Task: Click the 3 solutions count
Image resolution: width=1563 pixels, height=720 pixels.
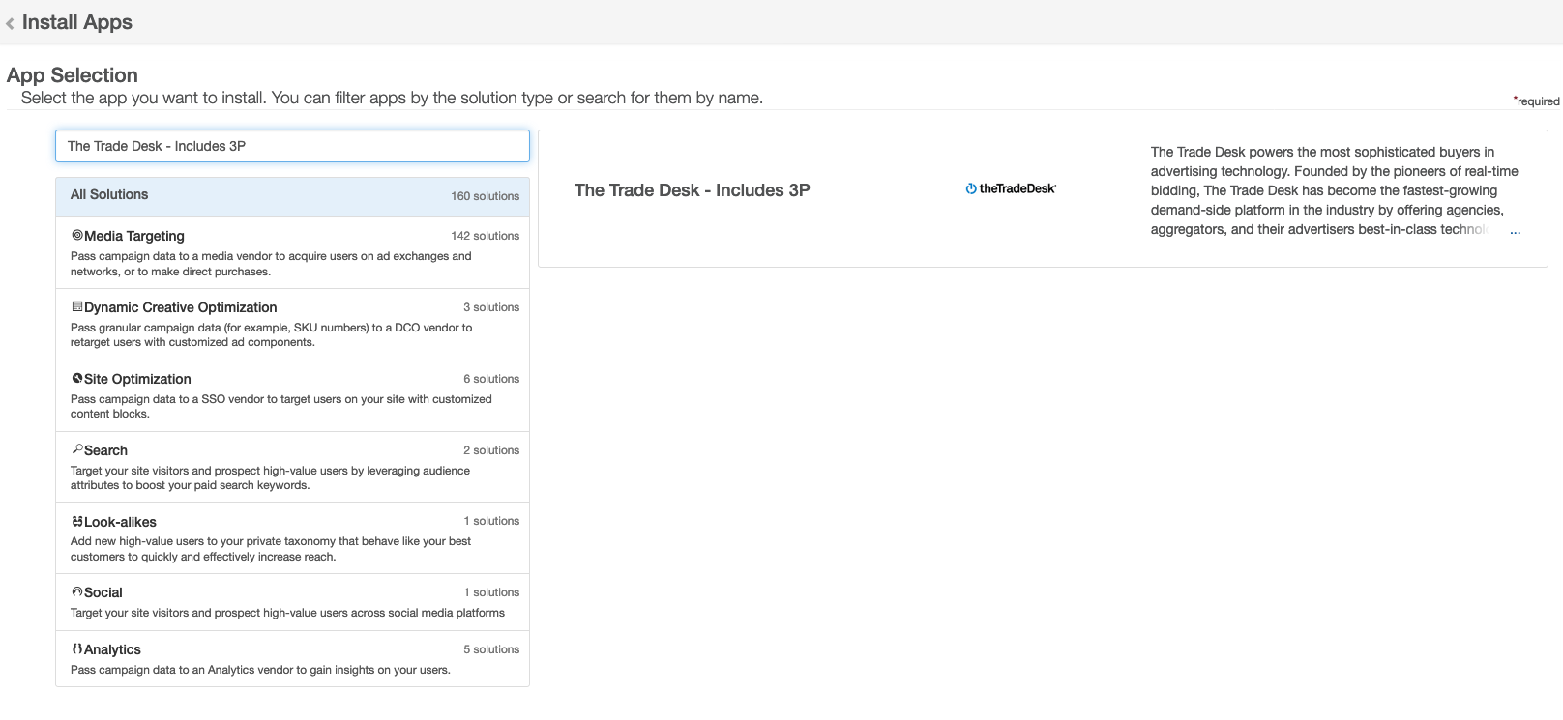Action: [x=491, y=307]
